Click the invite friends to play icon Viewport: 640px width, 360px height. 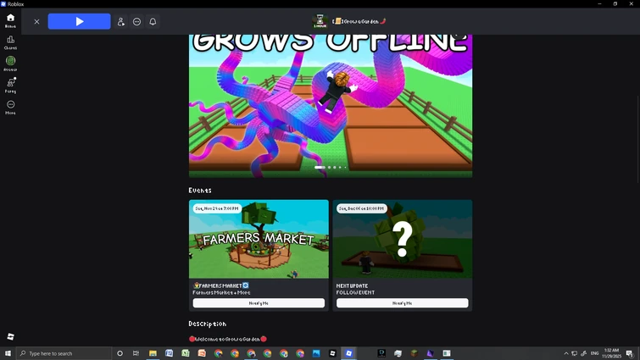coord(121,22)
